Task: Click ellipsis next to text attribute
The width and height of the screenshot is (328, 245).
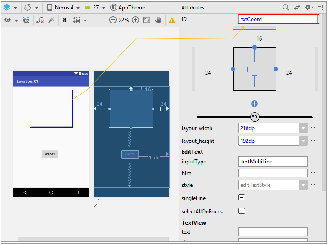Action: (313, 231)
